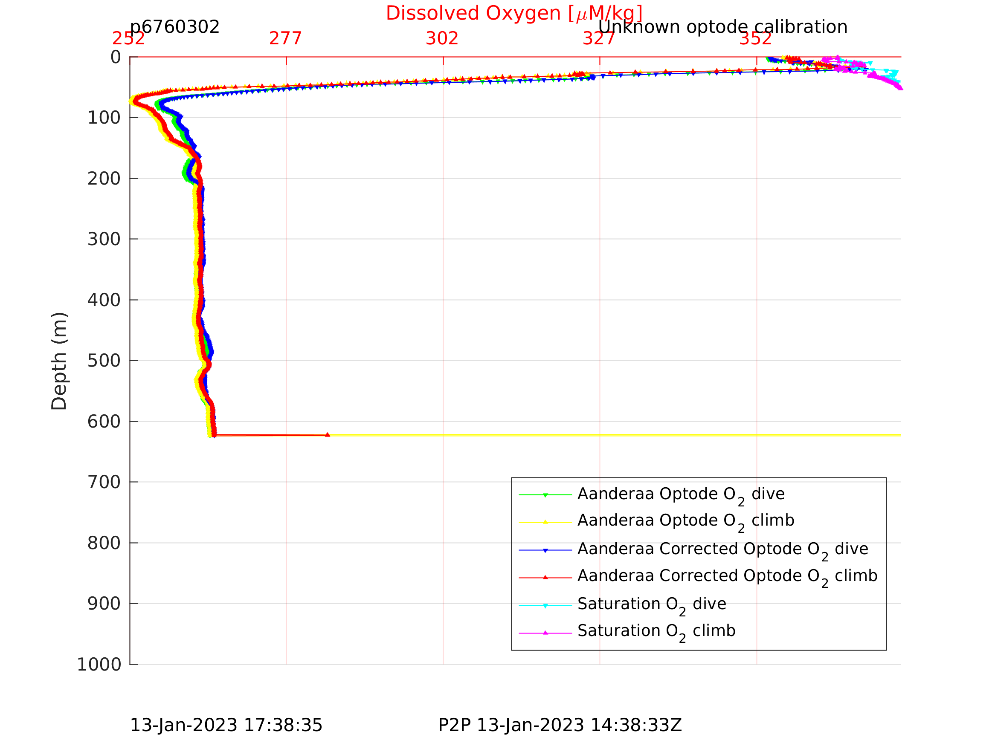Click the depth tick label '100'
Screen dimensions: 995x746
tap(104, 118)
